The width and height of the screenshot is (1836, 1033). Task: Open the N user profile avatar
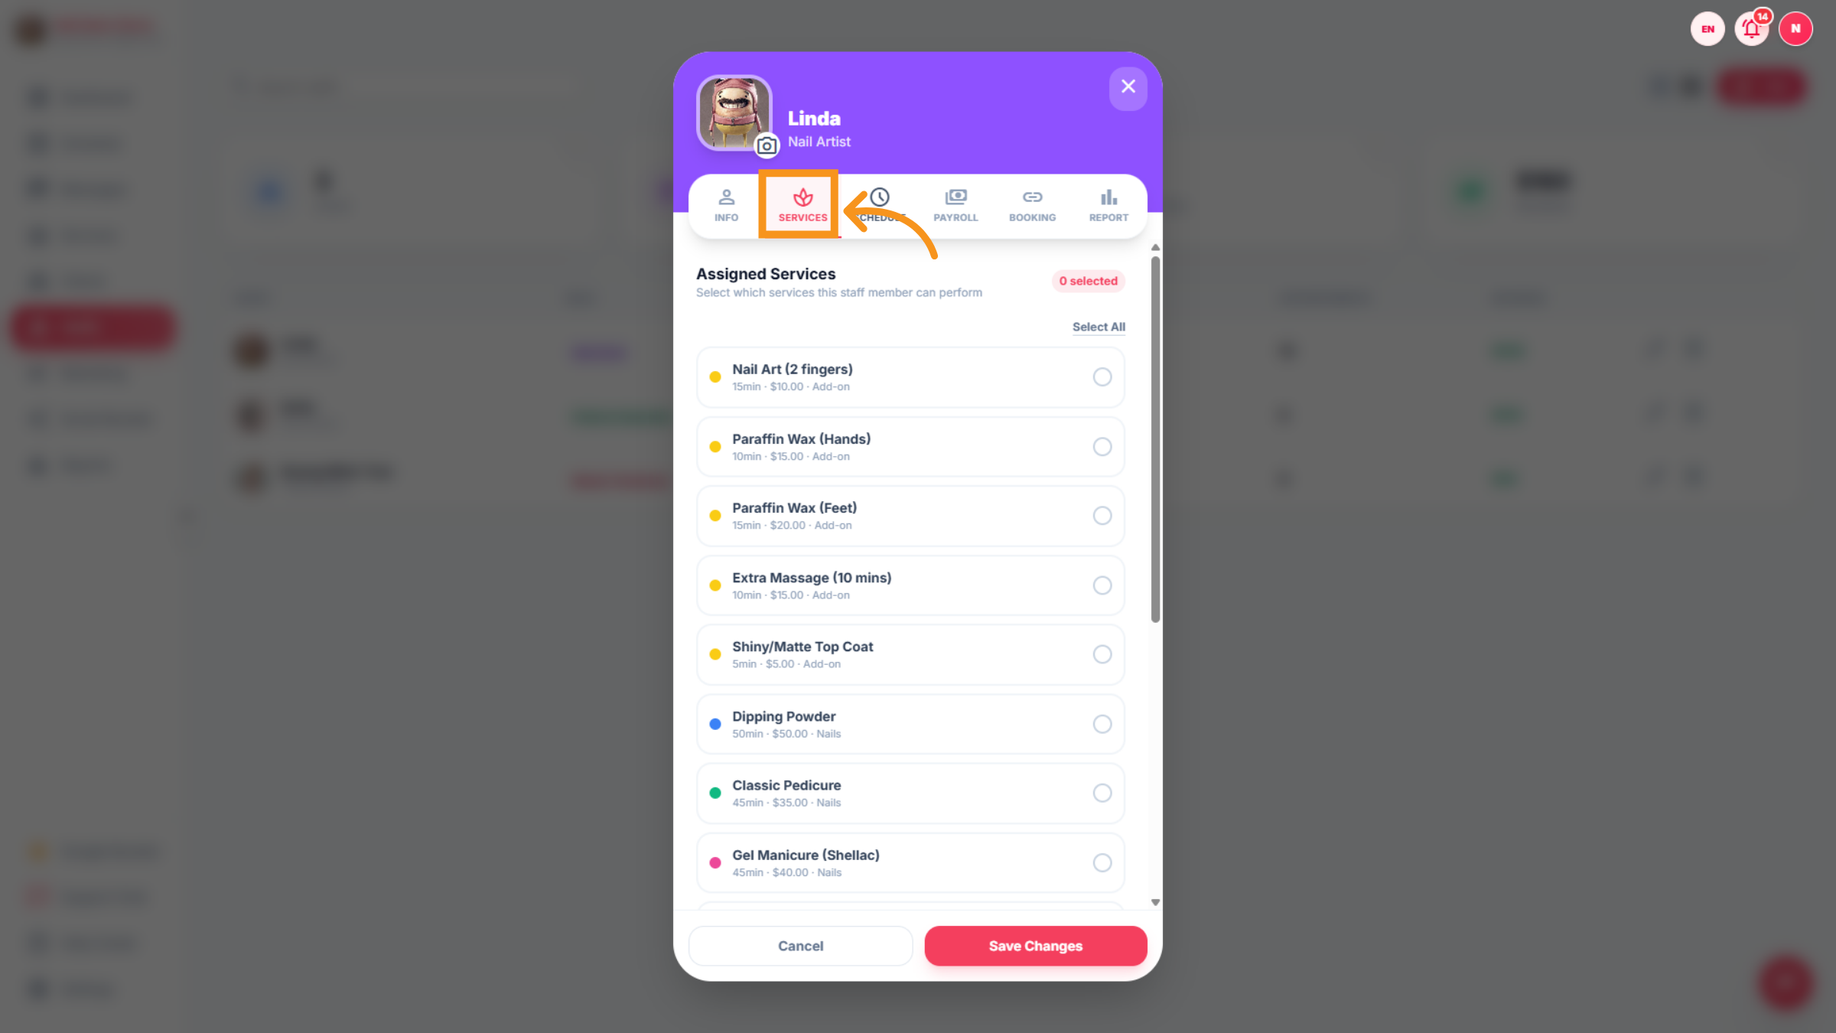1795,29
